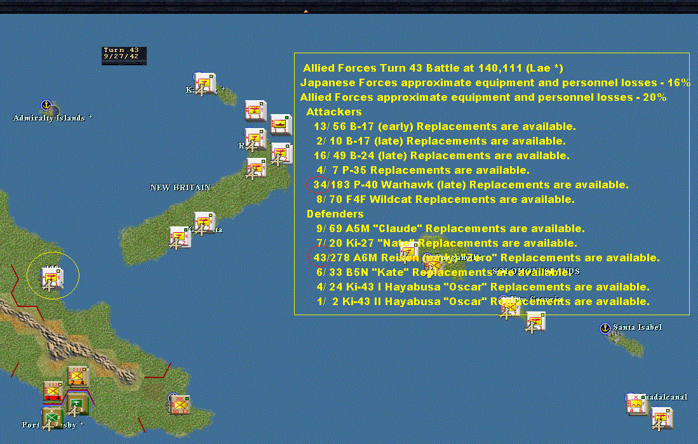This screenshot has width=698, height=444.
Task: Select the division counter showing 10 17
Action: (x=180, y=405)
